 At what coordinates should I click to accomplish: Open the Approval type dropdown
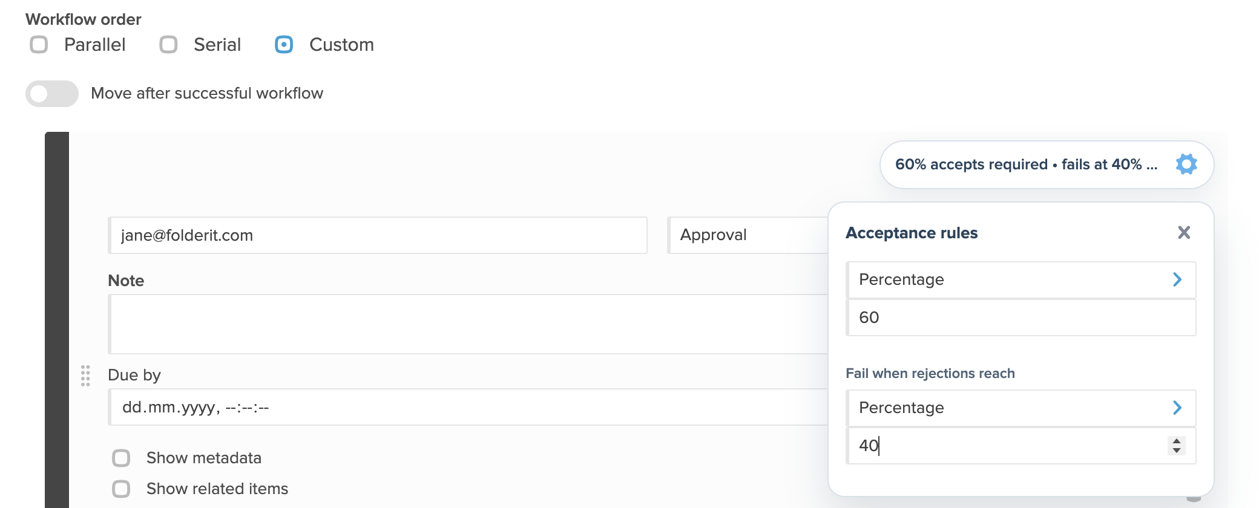coord(748,235)
